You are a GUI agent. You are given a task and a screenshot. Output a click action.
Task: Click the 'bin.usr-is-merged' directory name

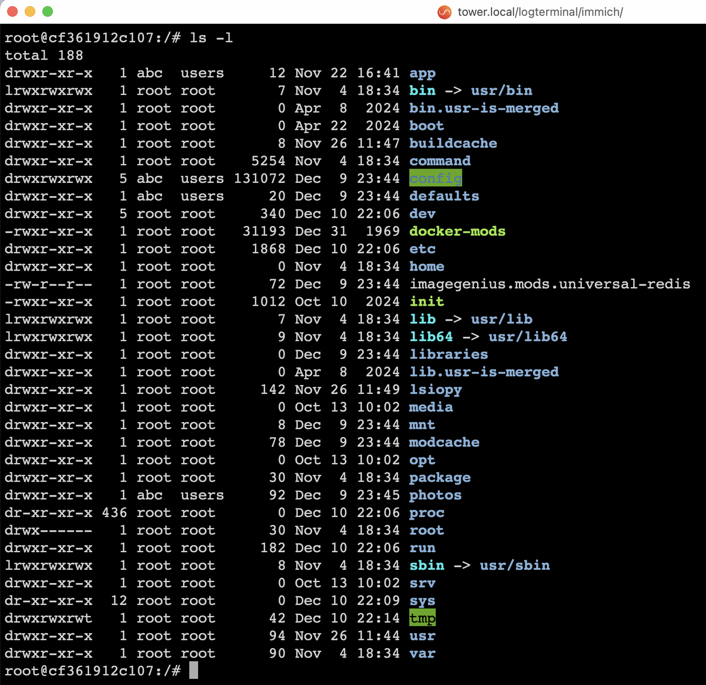pyautogui.click(x=484, y=109)
